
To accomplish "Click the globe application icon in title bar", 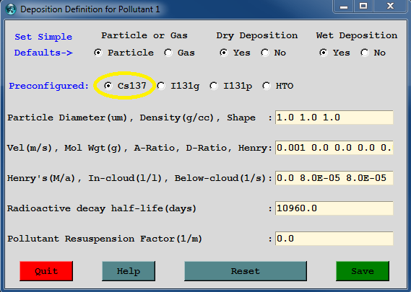I will point(11,9).
